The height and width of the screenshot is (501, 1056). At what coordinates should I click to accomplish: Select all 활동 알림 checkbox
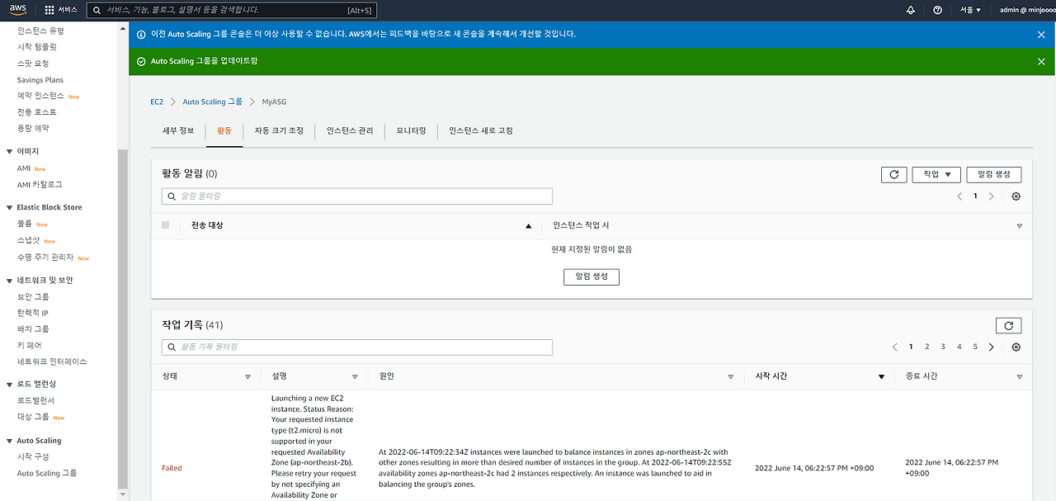[x=166, y=225]
